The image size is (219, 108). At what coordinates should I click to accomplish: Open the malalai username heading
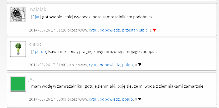click(37, 10)
